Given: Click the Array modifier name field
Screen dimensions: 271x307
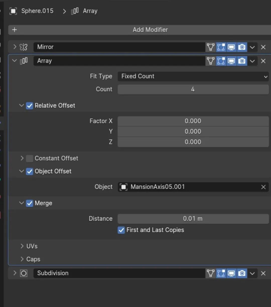Looking at the screenshot, I should click(x=119, y=61).
